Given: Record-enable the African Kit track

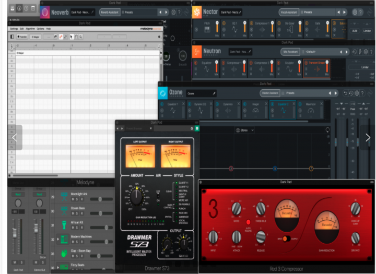Looking at the screenshot, I should tap(82, 228).
